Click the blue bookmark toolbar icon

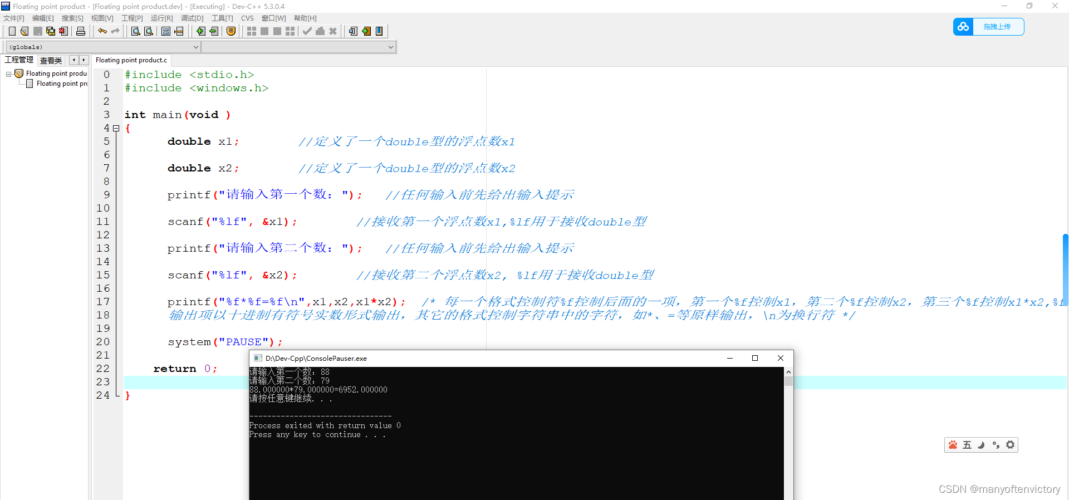pos(379,31)
